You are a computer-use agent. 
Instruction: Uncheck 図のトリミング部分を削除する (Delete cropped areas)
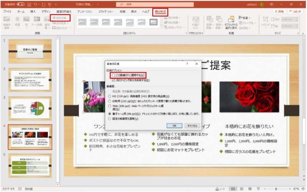click(114, 80)
